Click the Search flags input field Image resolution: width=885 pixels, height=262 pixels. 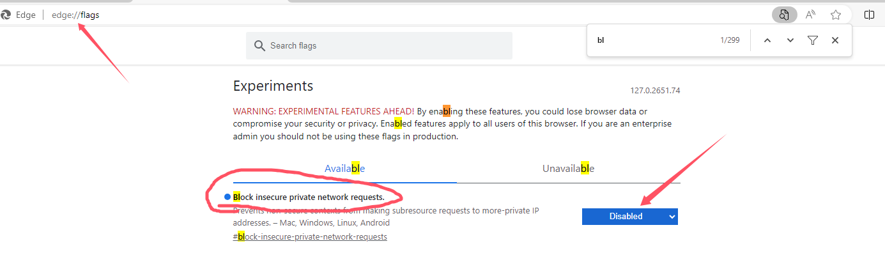click(x=379, y=45)
